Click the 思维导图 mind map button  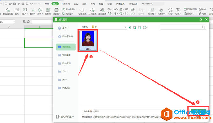point(69,9)
